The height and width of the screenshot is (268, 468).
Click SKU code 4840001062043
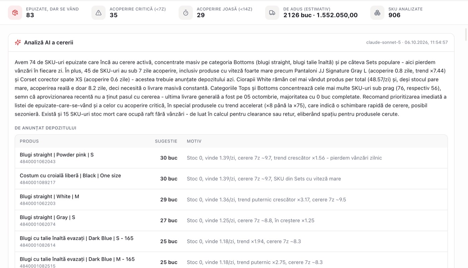[37, 162]
